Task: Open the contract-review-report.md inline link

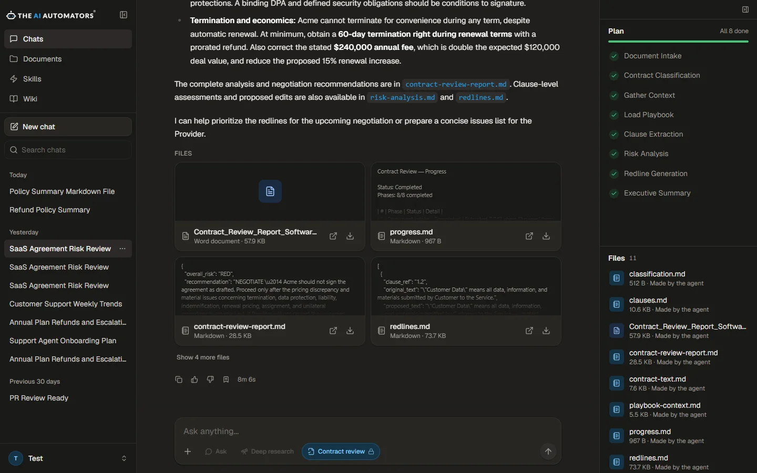Action: coord(456,84)
